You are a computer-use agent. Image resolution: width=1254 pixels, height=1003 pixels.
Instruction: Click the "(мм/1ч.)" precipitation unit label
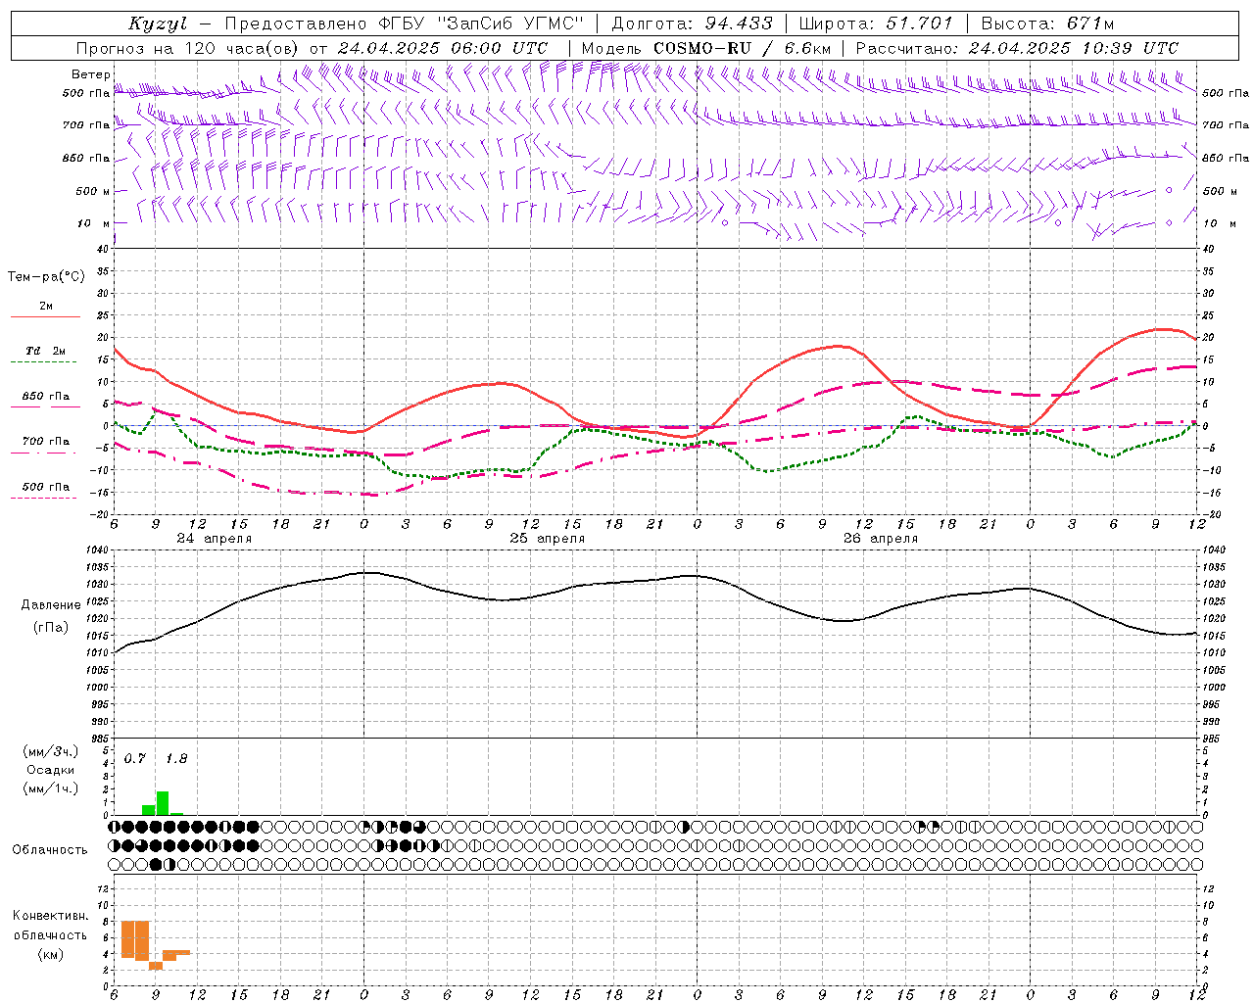[51, 788]
